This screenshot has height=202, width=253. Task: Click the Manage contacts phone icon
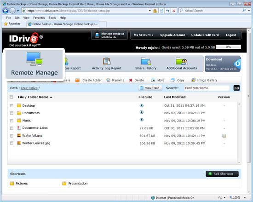pos(97,35)
